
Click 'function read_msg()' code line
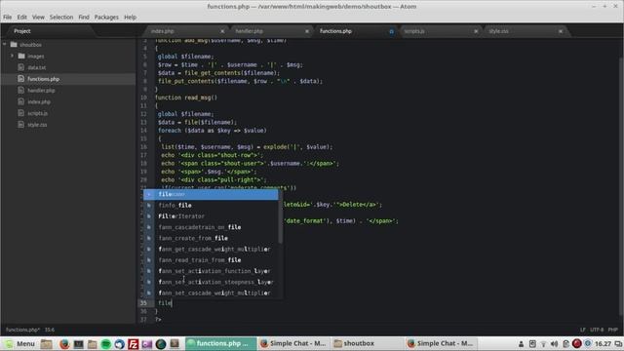(x=186, y=97)
